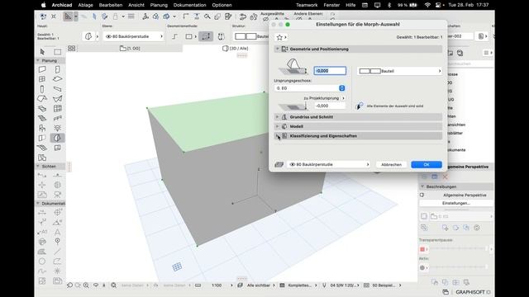The width and height of the screenshot is (529, 297).
Task: Open the Ursprungsgeschoss 0. EG dropdown
Action: (310, 88)
